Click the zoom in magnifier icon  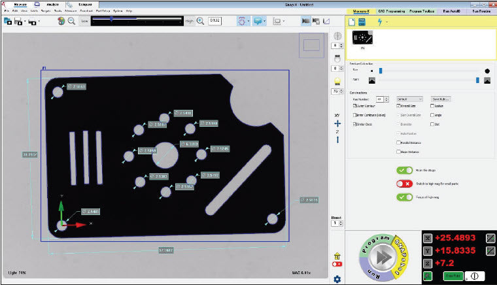click(x=200, y=21)
